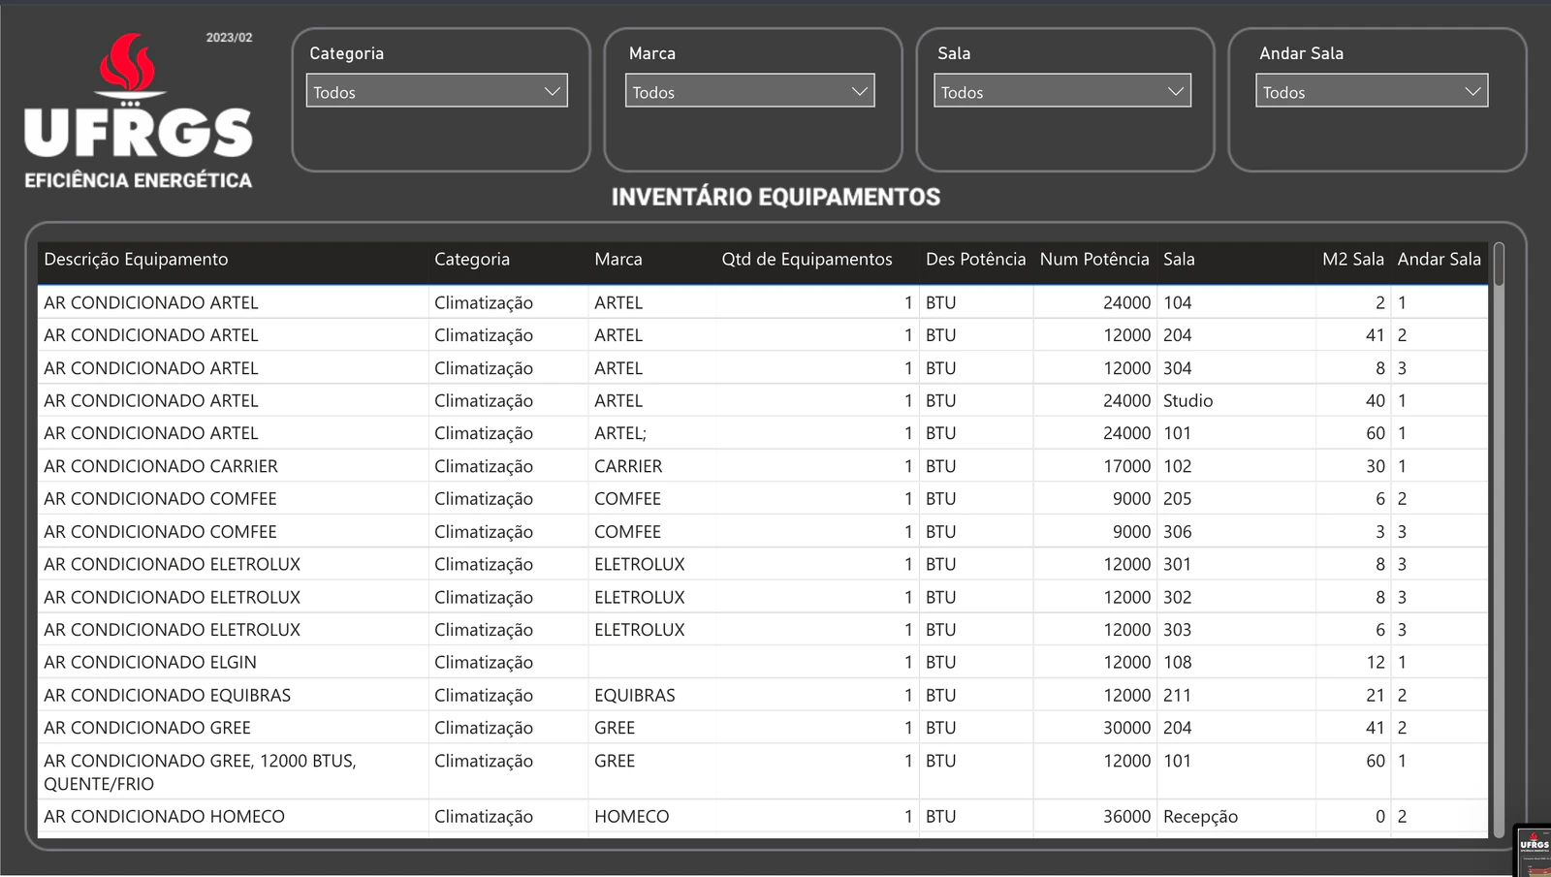Click the M2 Sala value 12
Image resolution: width=1551 pixels, height=877 pixels.
[x=1376, y=662]
